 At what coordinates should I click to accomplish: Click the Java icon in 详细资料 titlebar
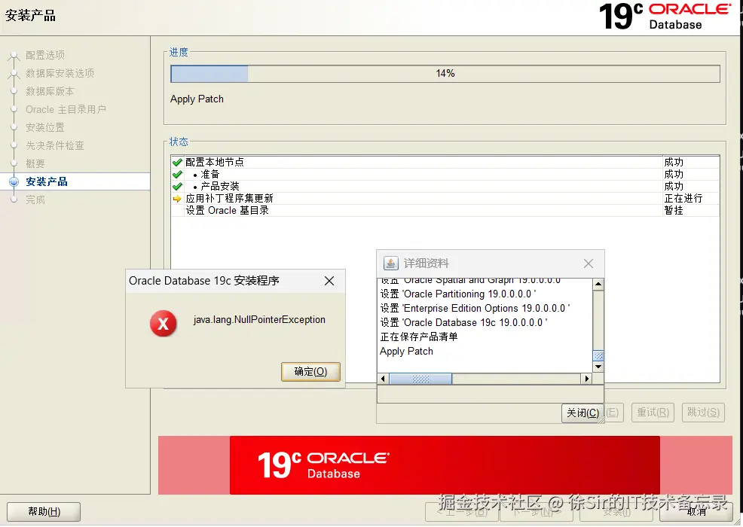point(390,263)
